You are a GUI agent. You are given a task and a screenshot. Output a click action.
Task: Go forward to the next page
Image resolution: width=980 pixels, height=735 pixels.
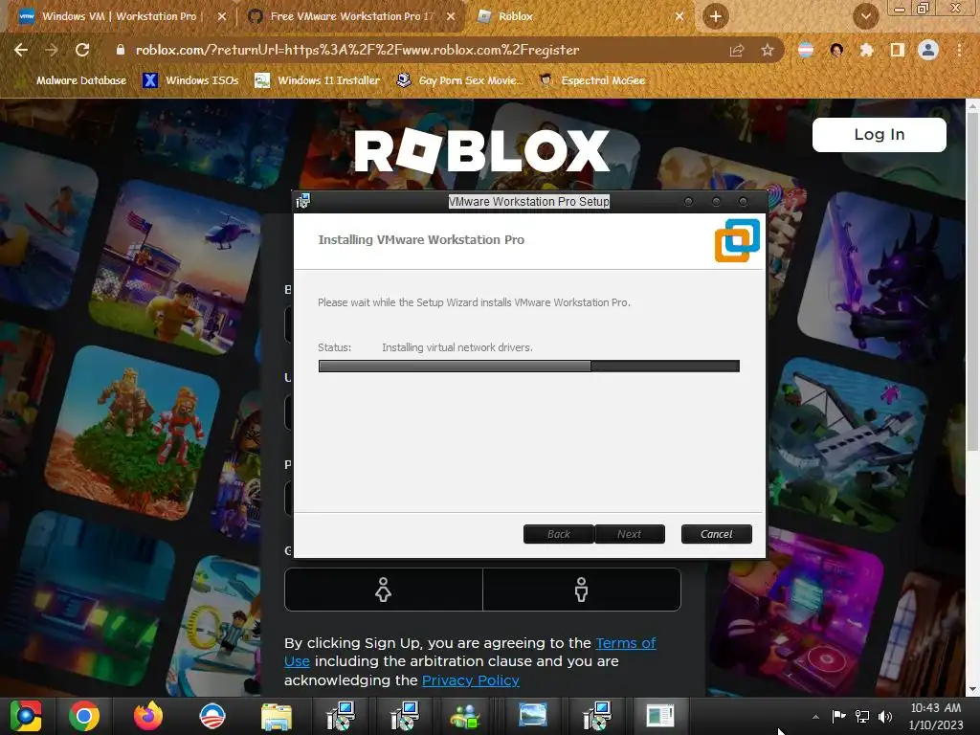tap(52, 50)
